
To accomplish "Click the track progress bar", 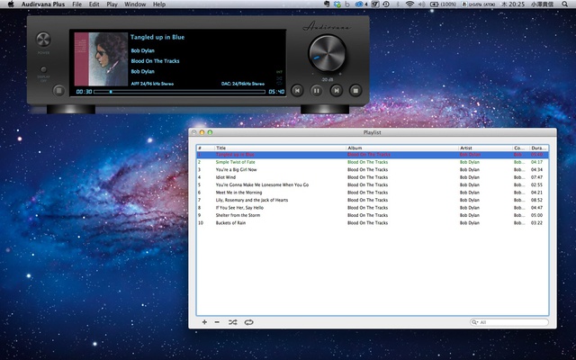I will (x=180, y=91).
